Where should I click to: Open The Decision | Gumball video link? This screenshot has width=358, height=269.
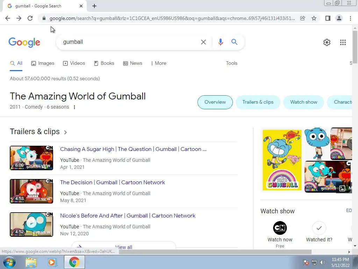pyautogui.click(x=112, y=182)
